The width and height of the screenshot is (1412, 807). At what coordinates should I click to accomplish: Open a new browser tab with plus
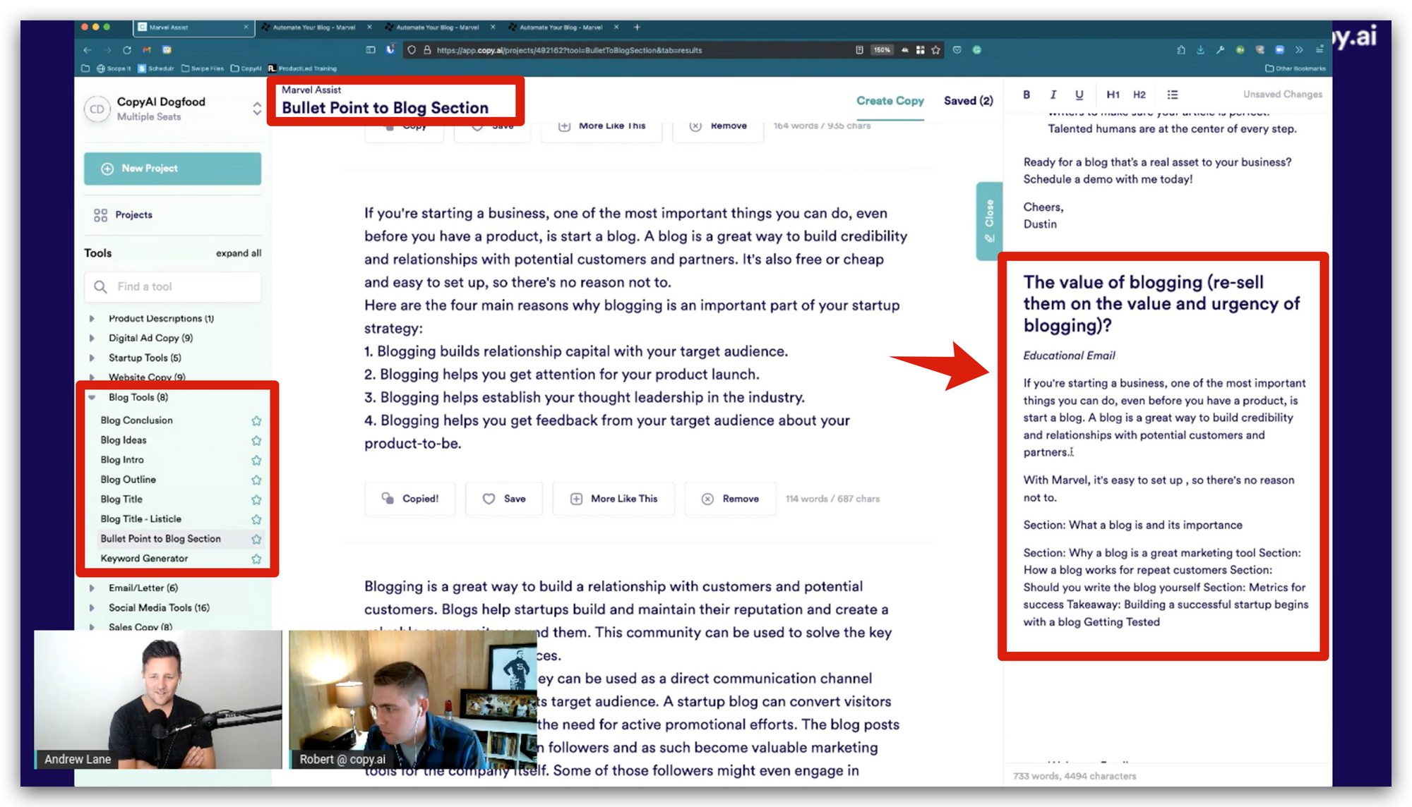637,28
